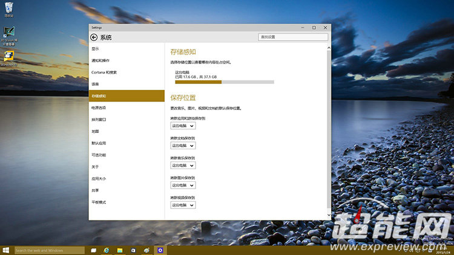Open File Explorer from the taskbar

click(120, 250)
